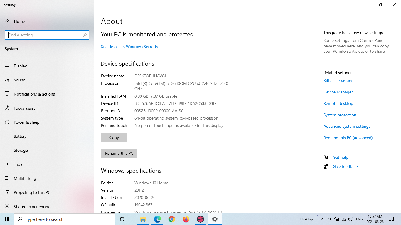Open Device Manager link
401x225 pixels.
coord(338,92)
